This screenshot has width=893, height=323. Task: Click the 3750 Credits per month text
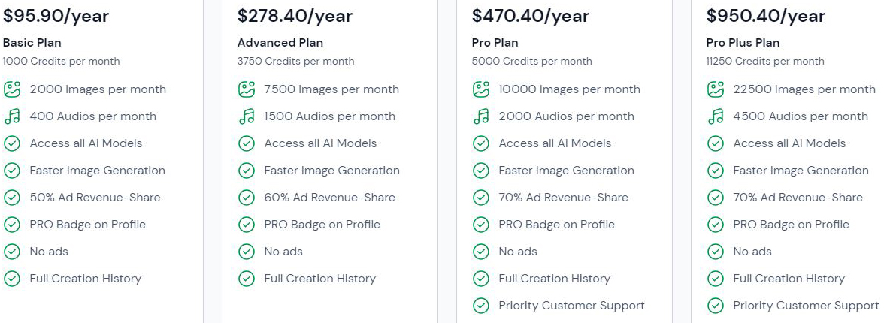pos(296,61)
